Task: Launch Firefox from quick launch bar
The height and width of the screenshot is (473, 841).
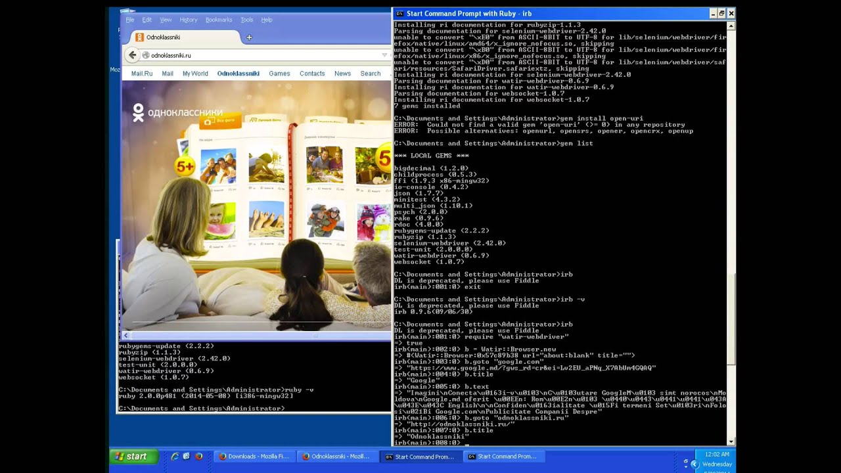Action: [x=198, y=456]
